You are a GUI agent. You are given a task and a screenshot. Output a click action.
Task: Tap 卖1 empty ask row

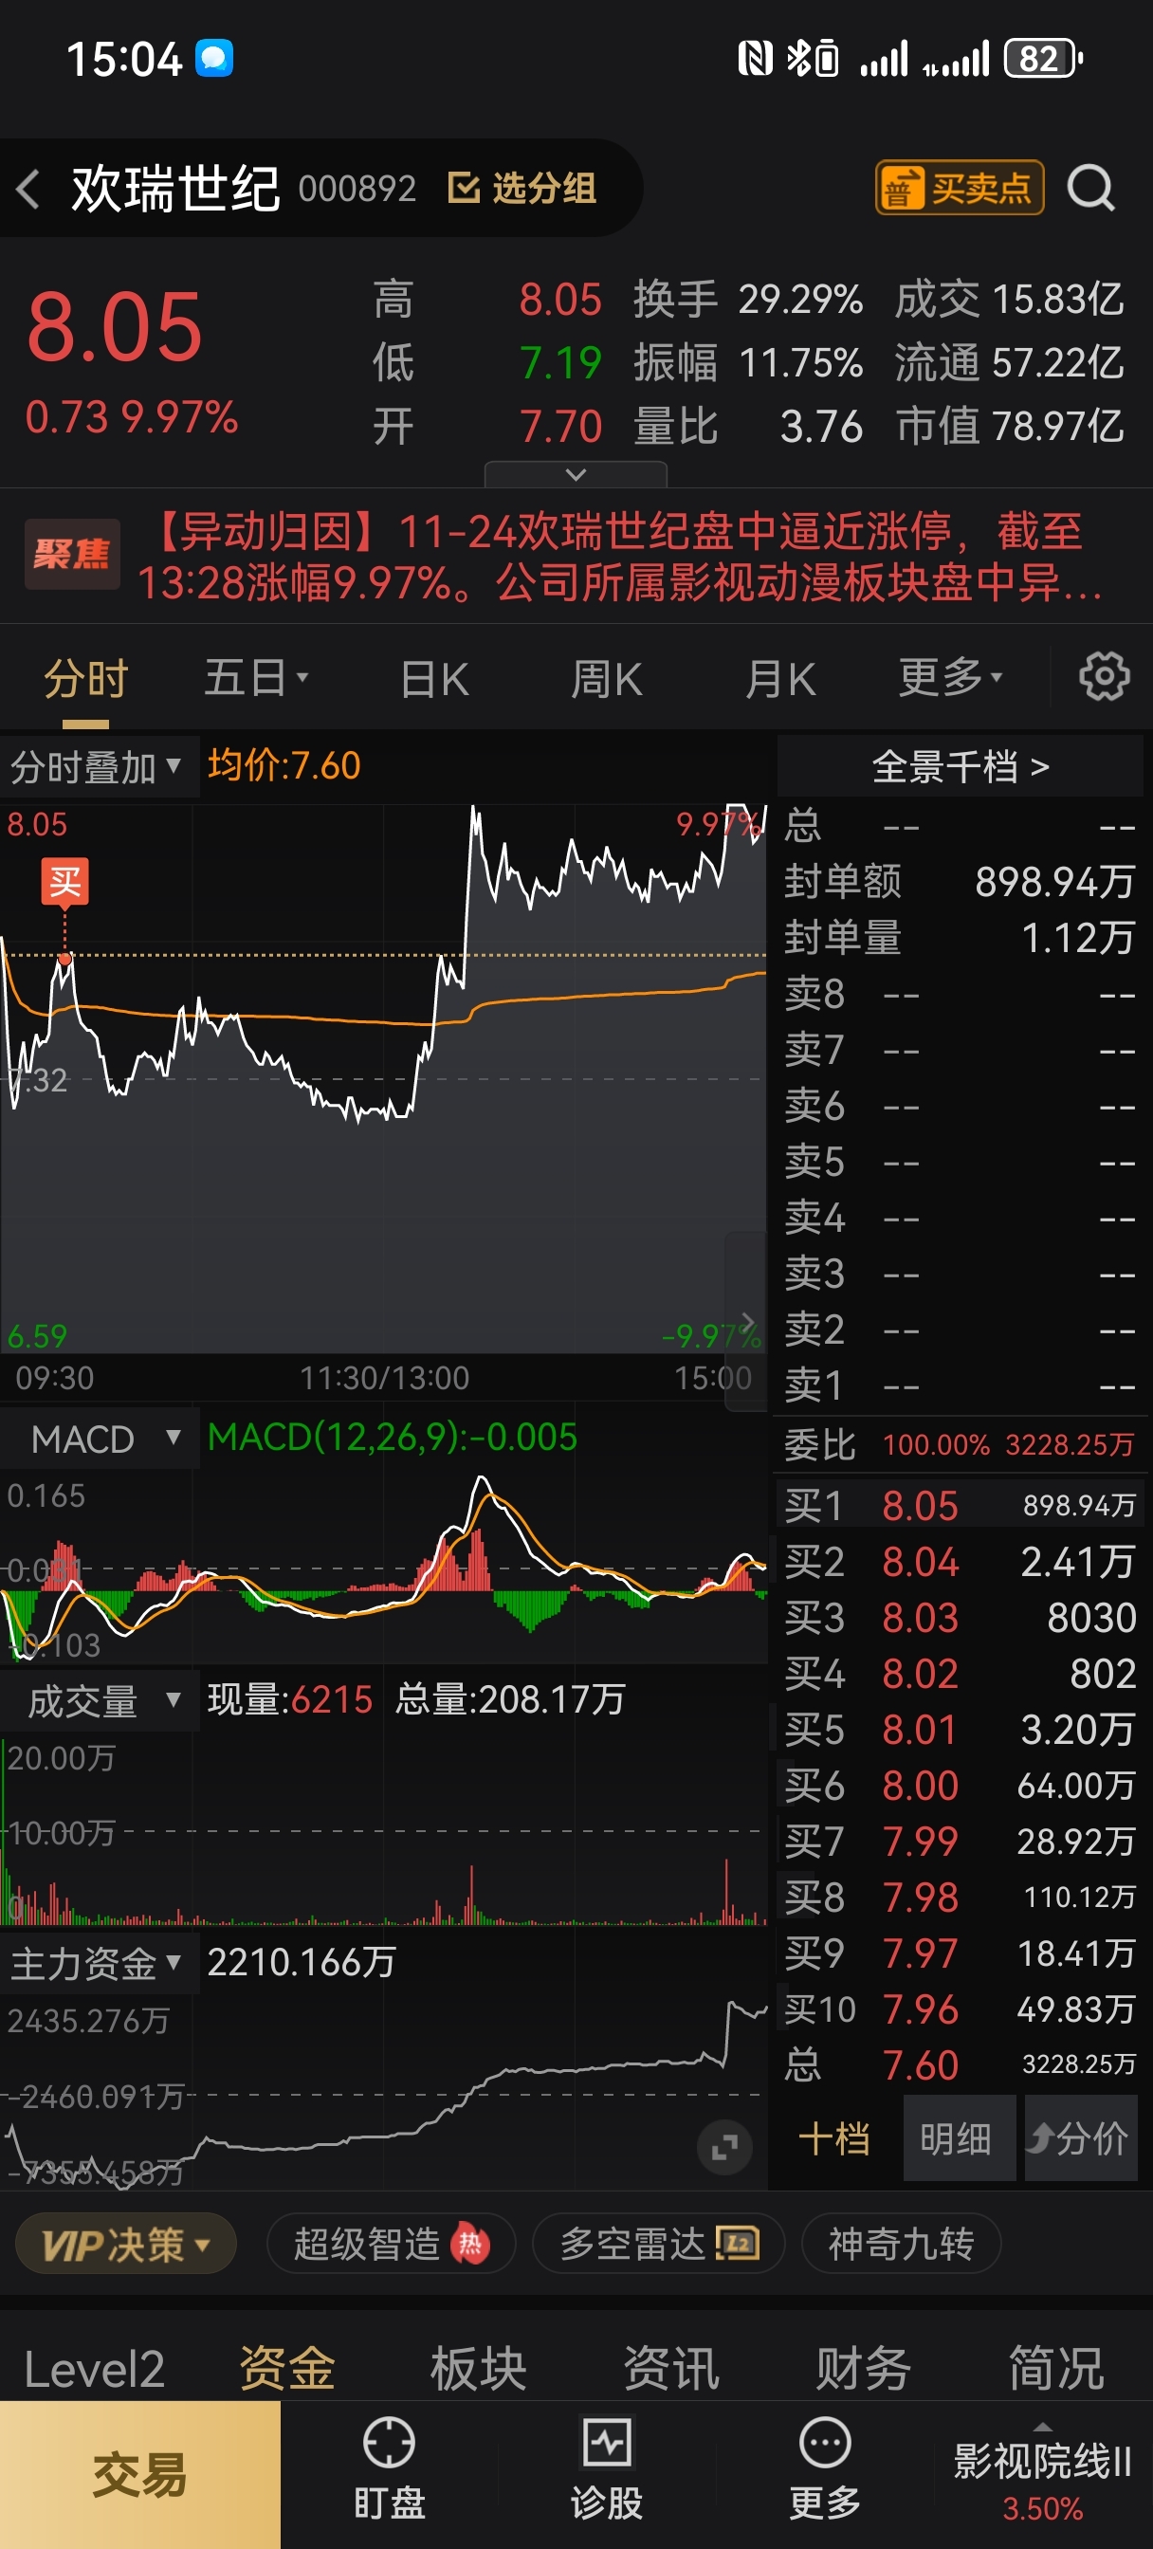pyautogui.click(x=960, y=1385)
